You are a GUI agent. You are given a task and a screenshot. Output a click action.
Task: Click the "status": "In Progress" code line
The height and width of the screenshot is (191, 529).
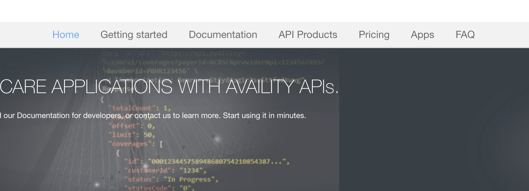pos(171,179)
